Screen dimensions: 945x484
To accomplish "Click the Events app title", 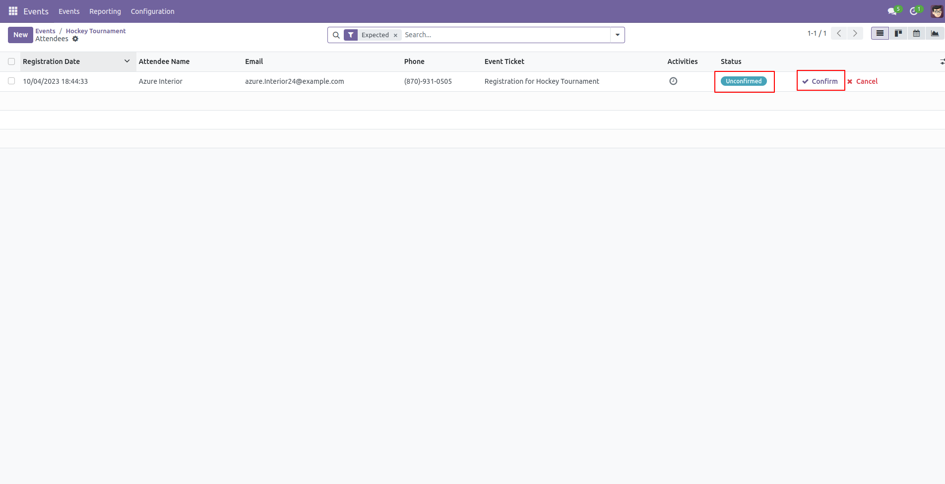I will pyautogui.click(x=36, y=11).
